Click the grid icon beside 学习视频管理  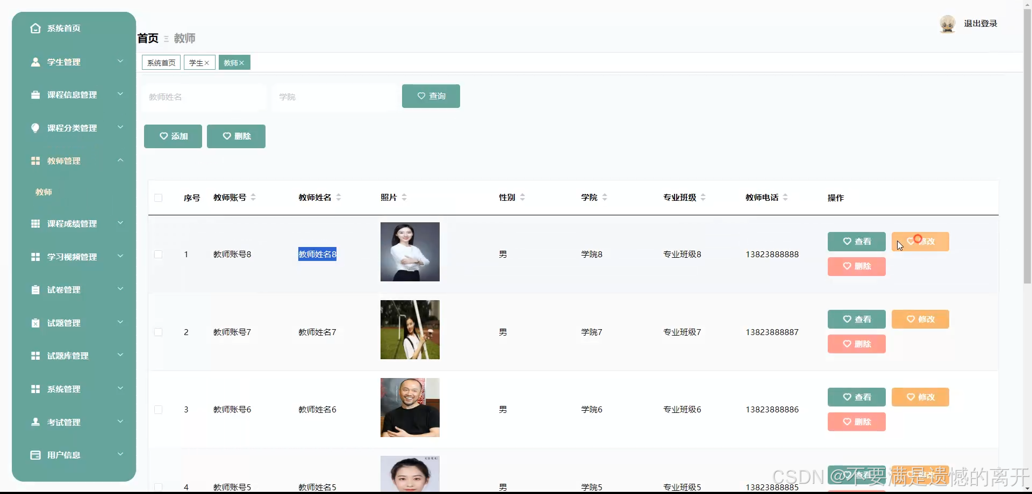coord(35,257)
